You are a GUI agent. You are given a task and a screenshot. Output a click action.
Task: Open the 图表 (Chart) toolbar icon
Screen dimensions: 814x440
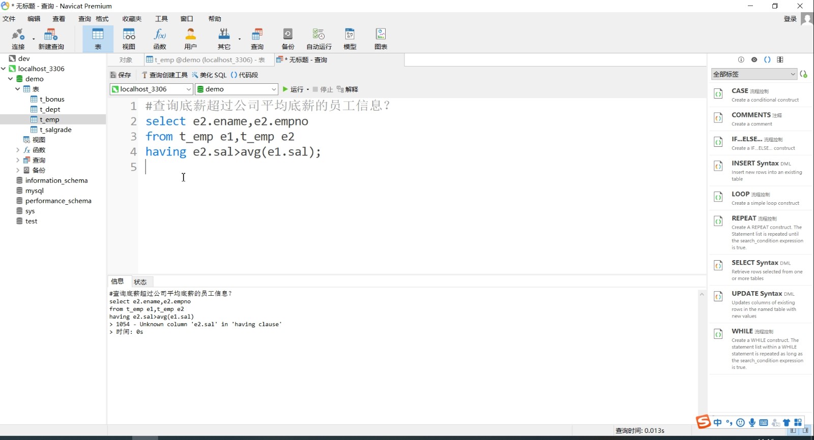point(381,39)
